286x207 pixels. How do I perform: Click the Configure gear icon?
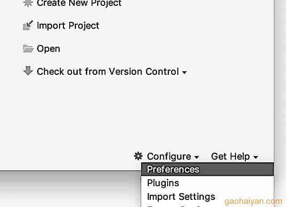pos(138,156)
